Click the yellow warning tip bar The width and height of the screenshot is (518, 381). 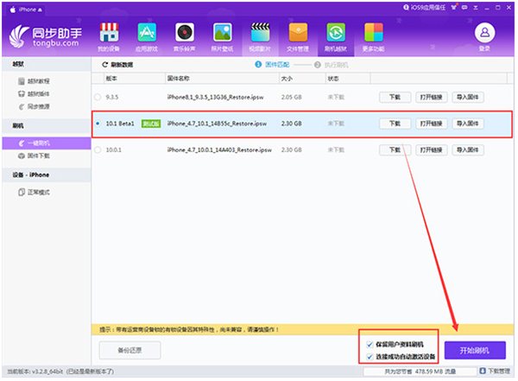point(303,330)
